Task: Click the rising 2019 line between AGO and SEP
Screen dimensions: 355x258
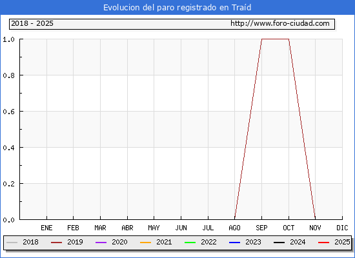Action: 249,129
